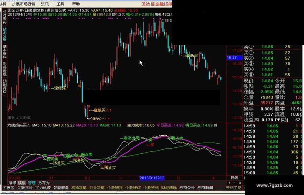
Task: Click the 涨幅 -2.05% value
Action: pyautogui.click(x=266, y=92)
